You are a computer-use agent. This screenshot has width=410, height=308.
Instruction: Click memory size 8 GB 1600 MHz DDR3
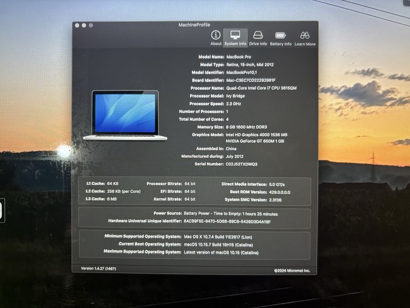(247, 127)
